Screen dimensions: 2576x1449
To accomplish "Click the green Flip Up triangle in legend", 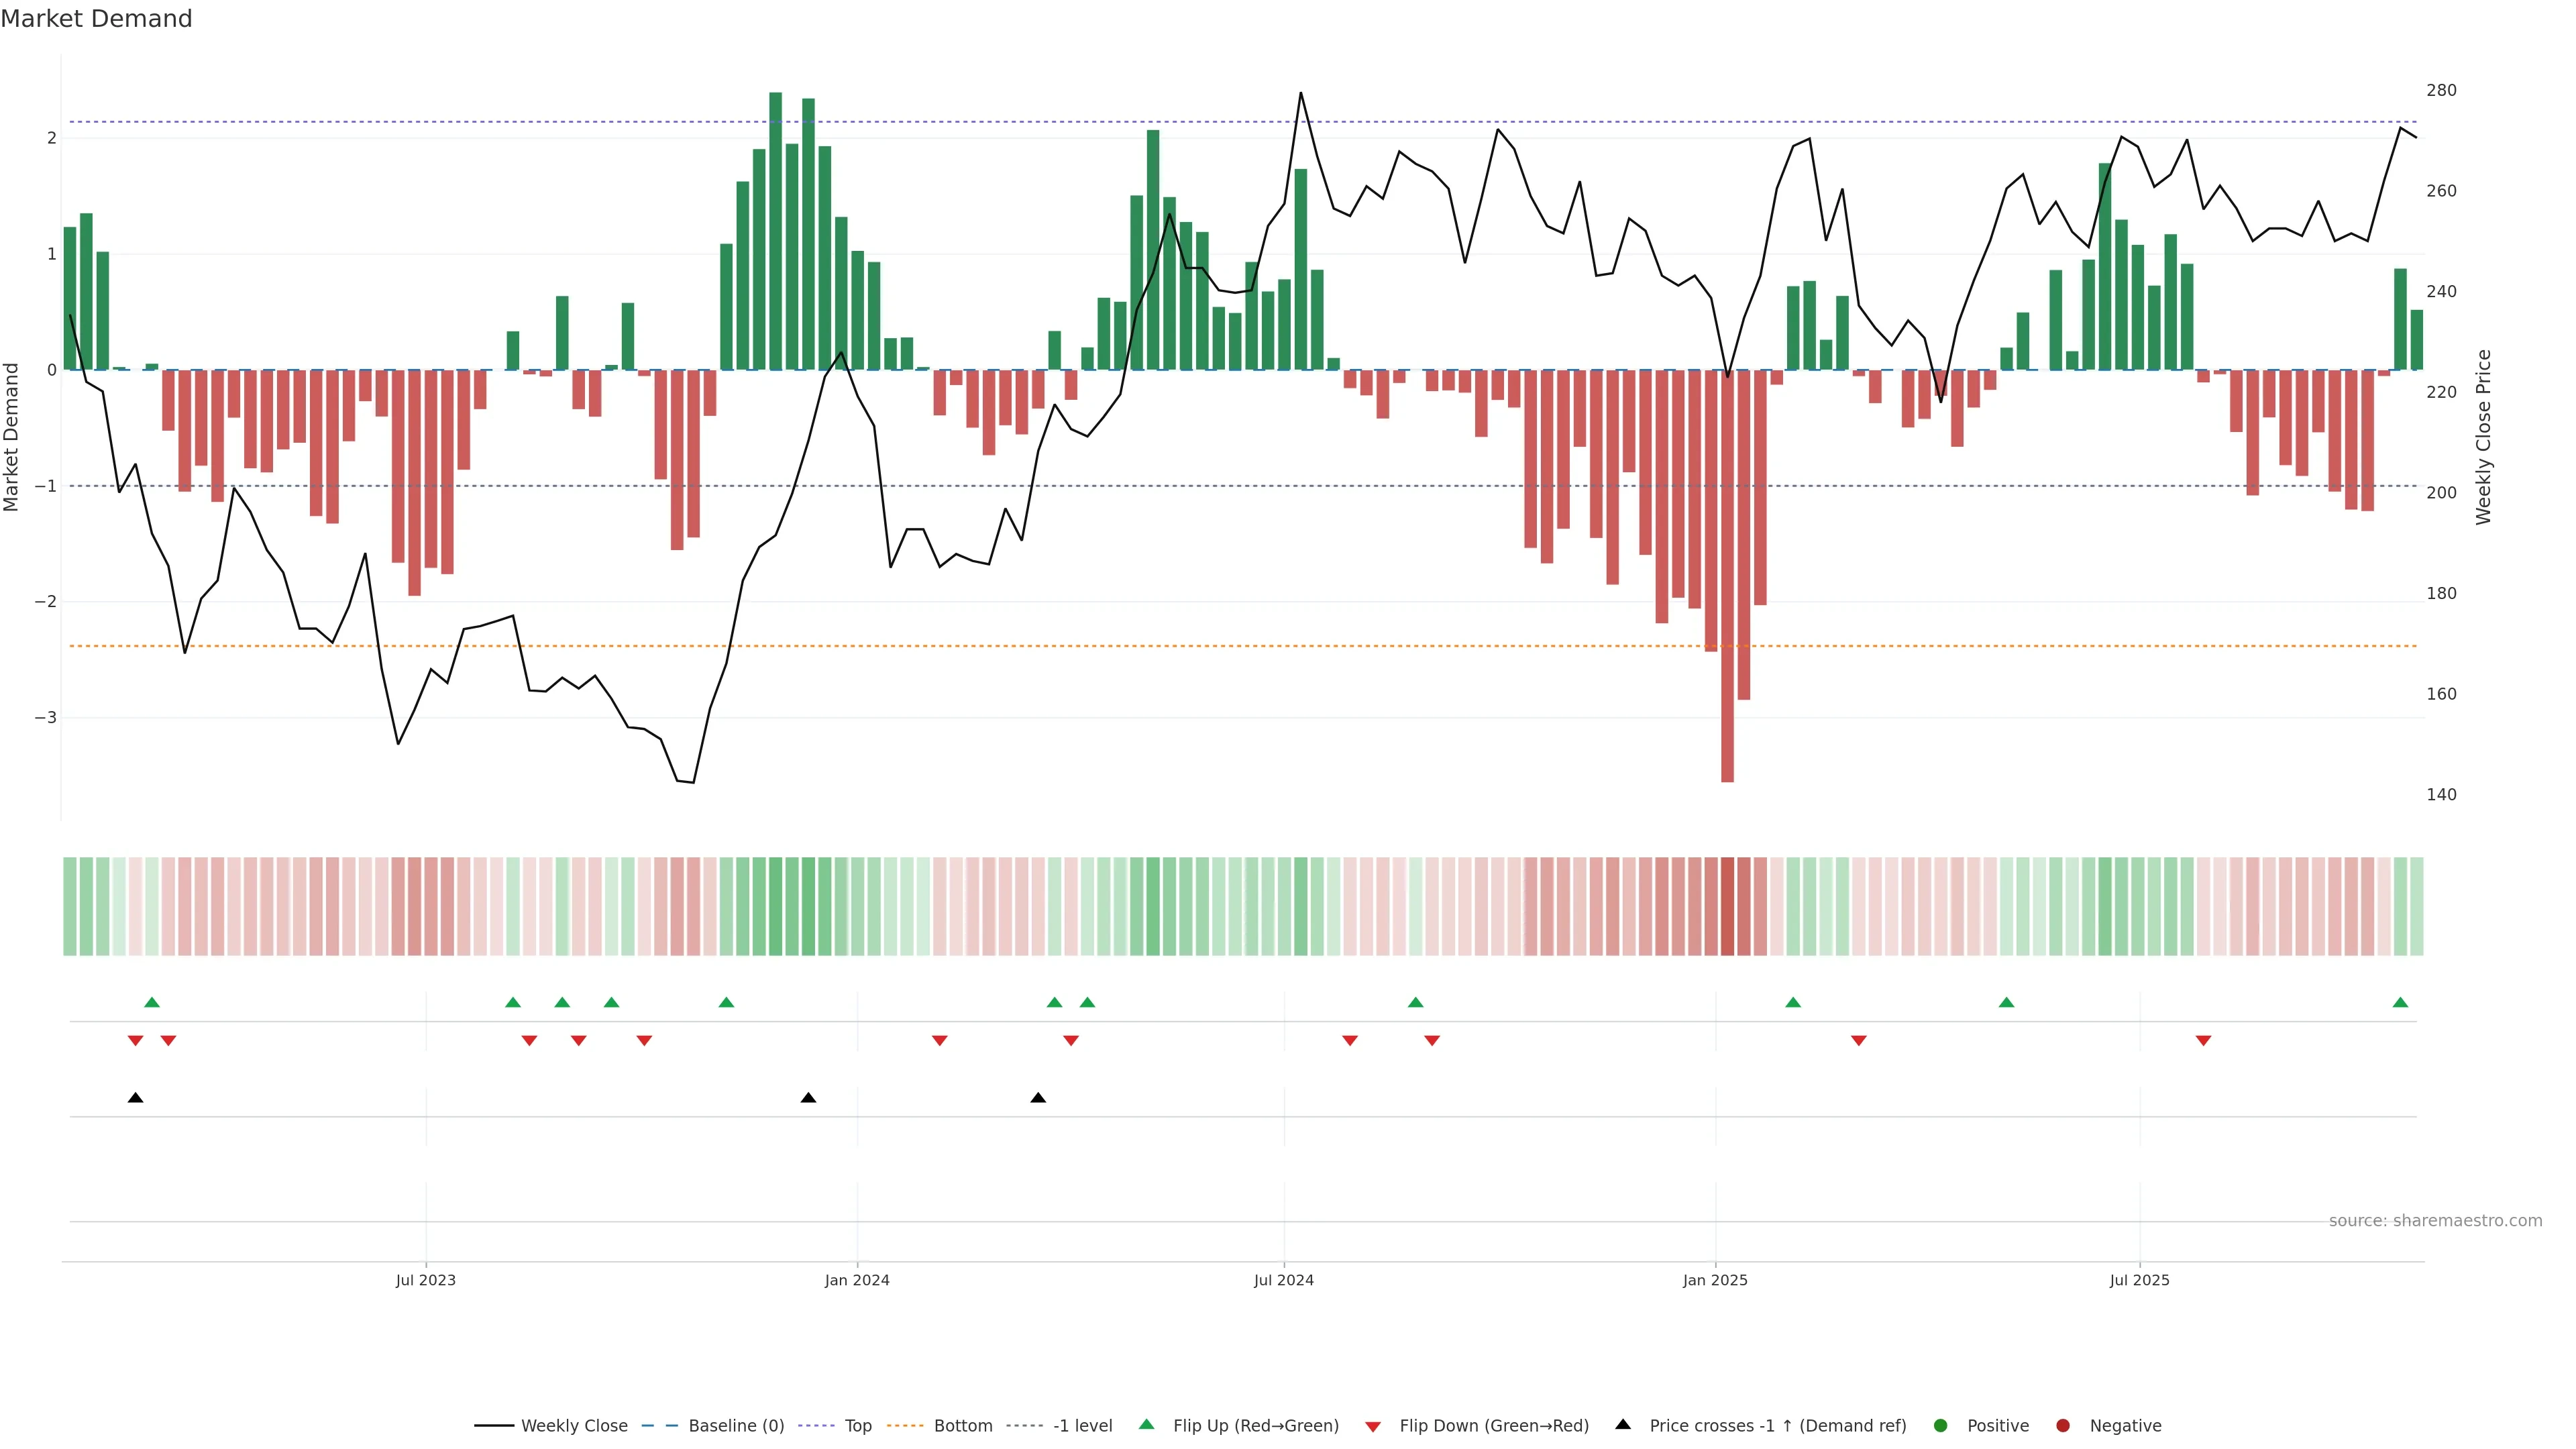I will (1147, 1424).
